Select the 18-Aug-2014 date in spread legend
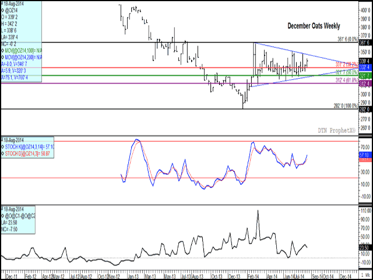The image size is (373, 280). pos(13,209)
